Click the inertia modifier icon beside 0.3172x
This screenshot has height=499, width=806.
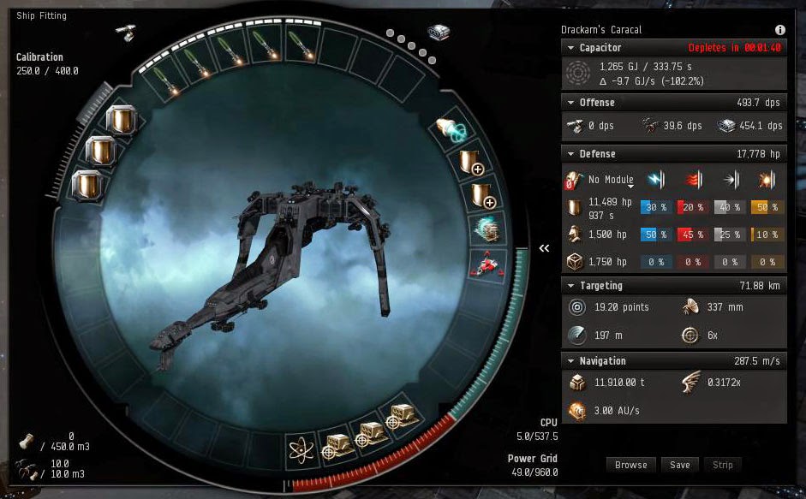[x=691, y=383]
